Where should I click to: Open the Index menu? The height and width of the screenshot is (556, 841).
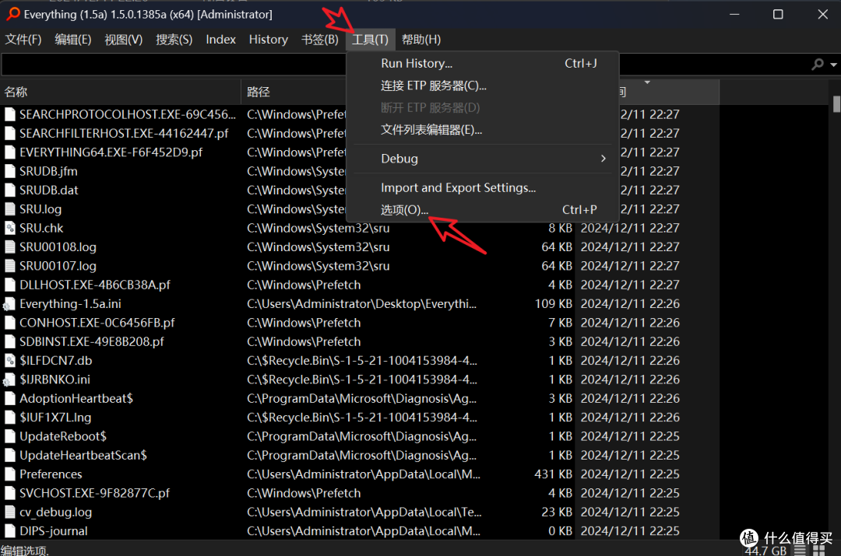point(221,40)
